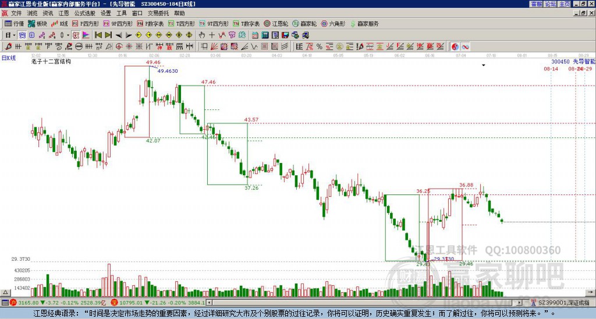Image resolution: width=596 pixels, height=319 pixels.
Task: Click the red spiral target tool icon
Action: 119,47
